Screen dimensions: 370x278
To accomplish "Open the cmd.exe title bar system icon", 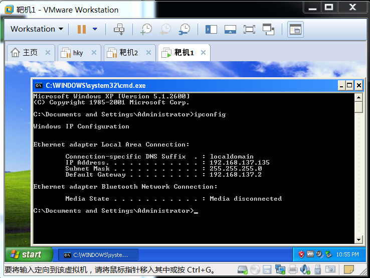I will click(39, 85).
